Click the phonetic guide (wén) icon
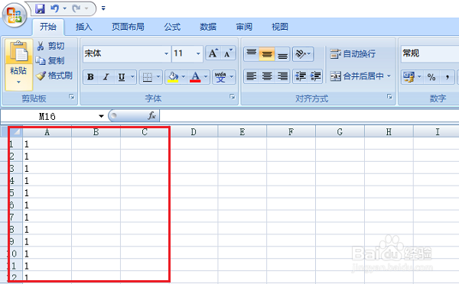 [x=220, y=77]
